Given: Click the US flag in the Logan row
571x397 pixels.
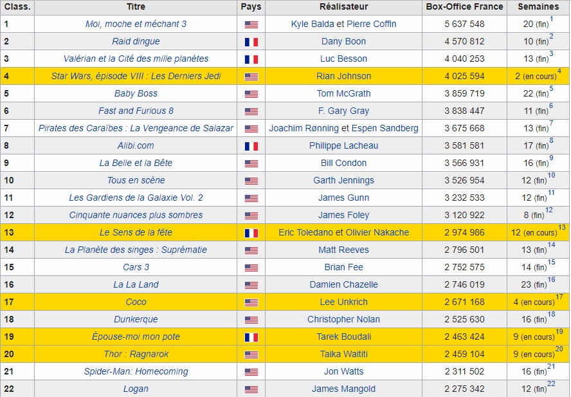Looking at the screenshot, I should pos(251,389).
